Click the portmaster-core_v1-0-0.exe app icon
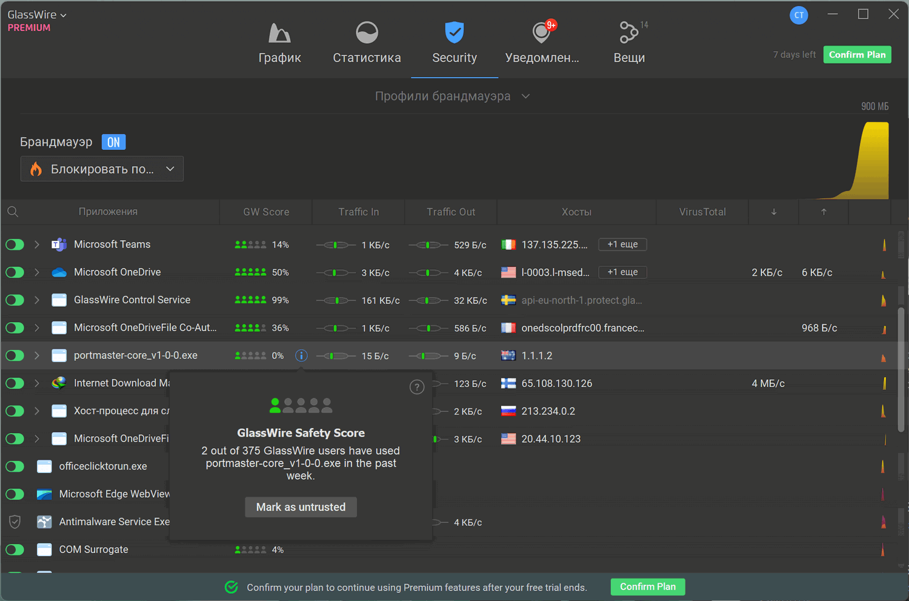The width and height of the screenshot is (909, 601). coord(59,355)
